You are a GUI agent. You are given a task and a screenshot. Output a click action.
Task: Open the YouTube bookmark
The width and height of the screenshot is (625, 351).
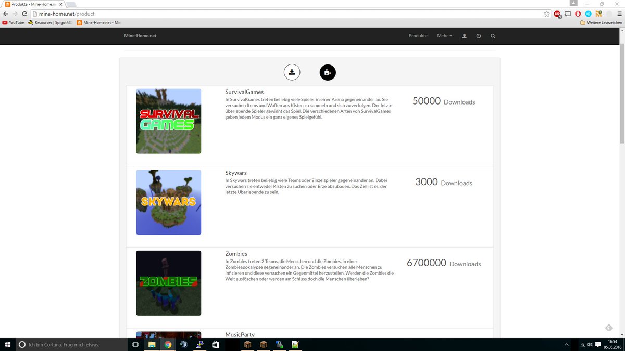click(13, 22)
